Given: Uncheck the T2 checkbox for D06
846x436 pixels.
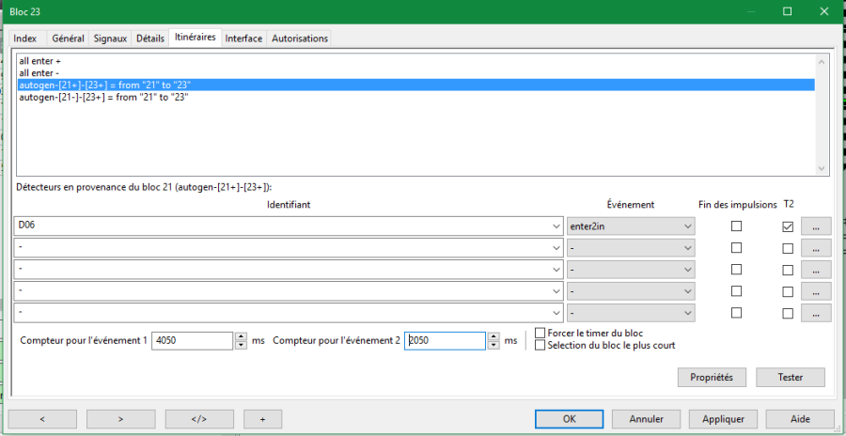Looking at the screenshot, I should coord(788,226).
